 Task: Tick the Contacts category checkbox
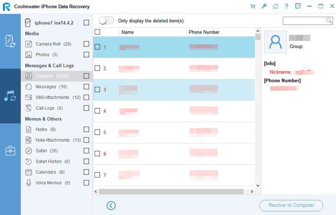pyautogui.click(x=86, y=76)
